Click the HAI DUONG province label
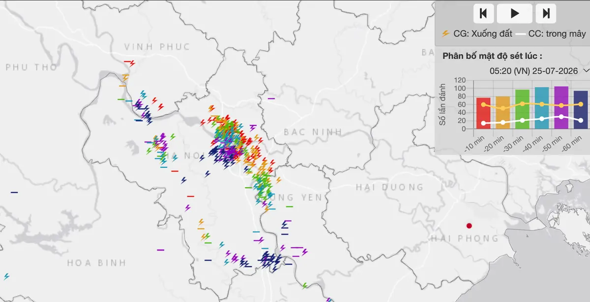 click(x=389, y=187)
